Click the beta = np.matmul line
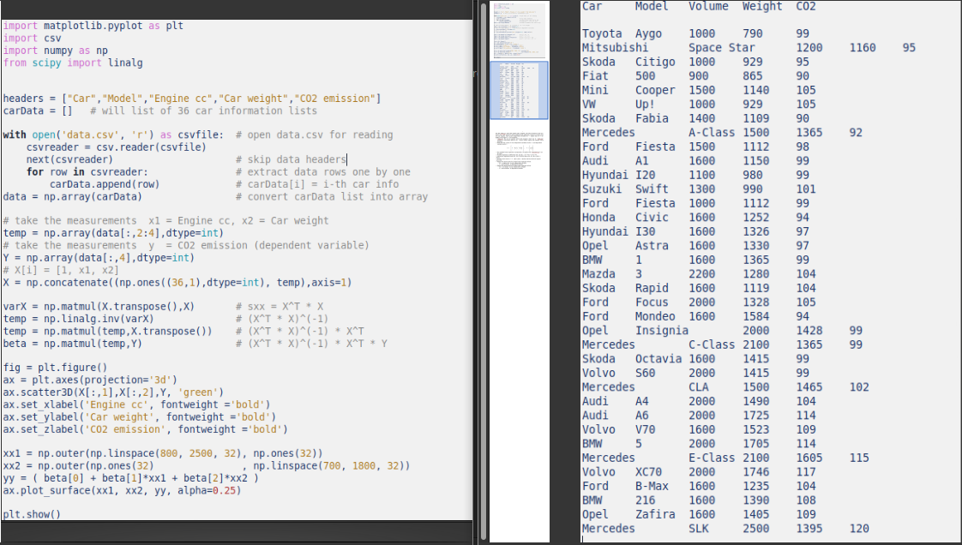Screen dimensions: 962x545 [77, 343]
